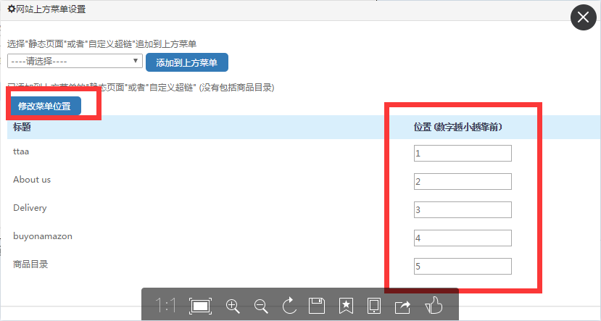Click the tablet device icon in viewer toolbar
The image size is (601, 321).
[373, 306]
